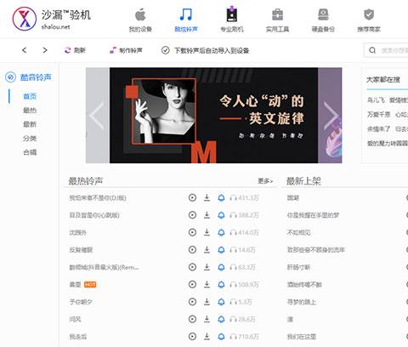Image resolution: width=408 pixels, height=347 pixels.
Task: Play the HOT ringtone with 508.9万 listens
Action: pyautogui.click(x=192, y=284)
